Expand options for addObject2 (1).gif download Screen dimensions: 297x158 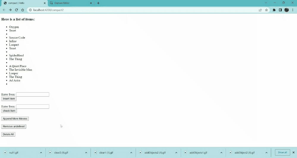pyautogui.click(x=266, y=153)
